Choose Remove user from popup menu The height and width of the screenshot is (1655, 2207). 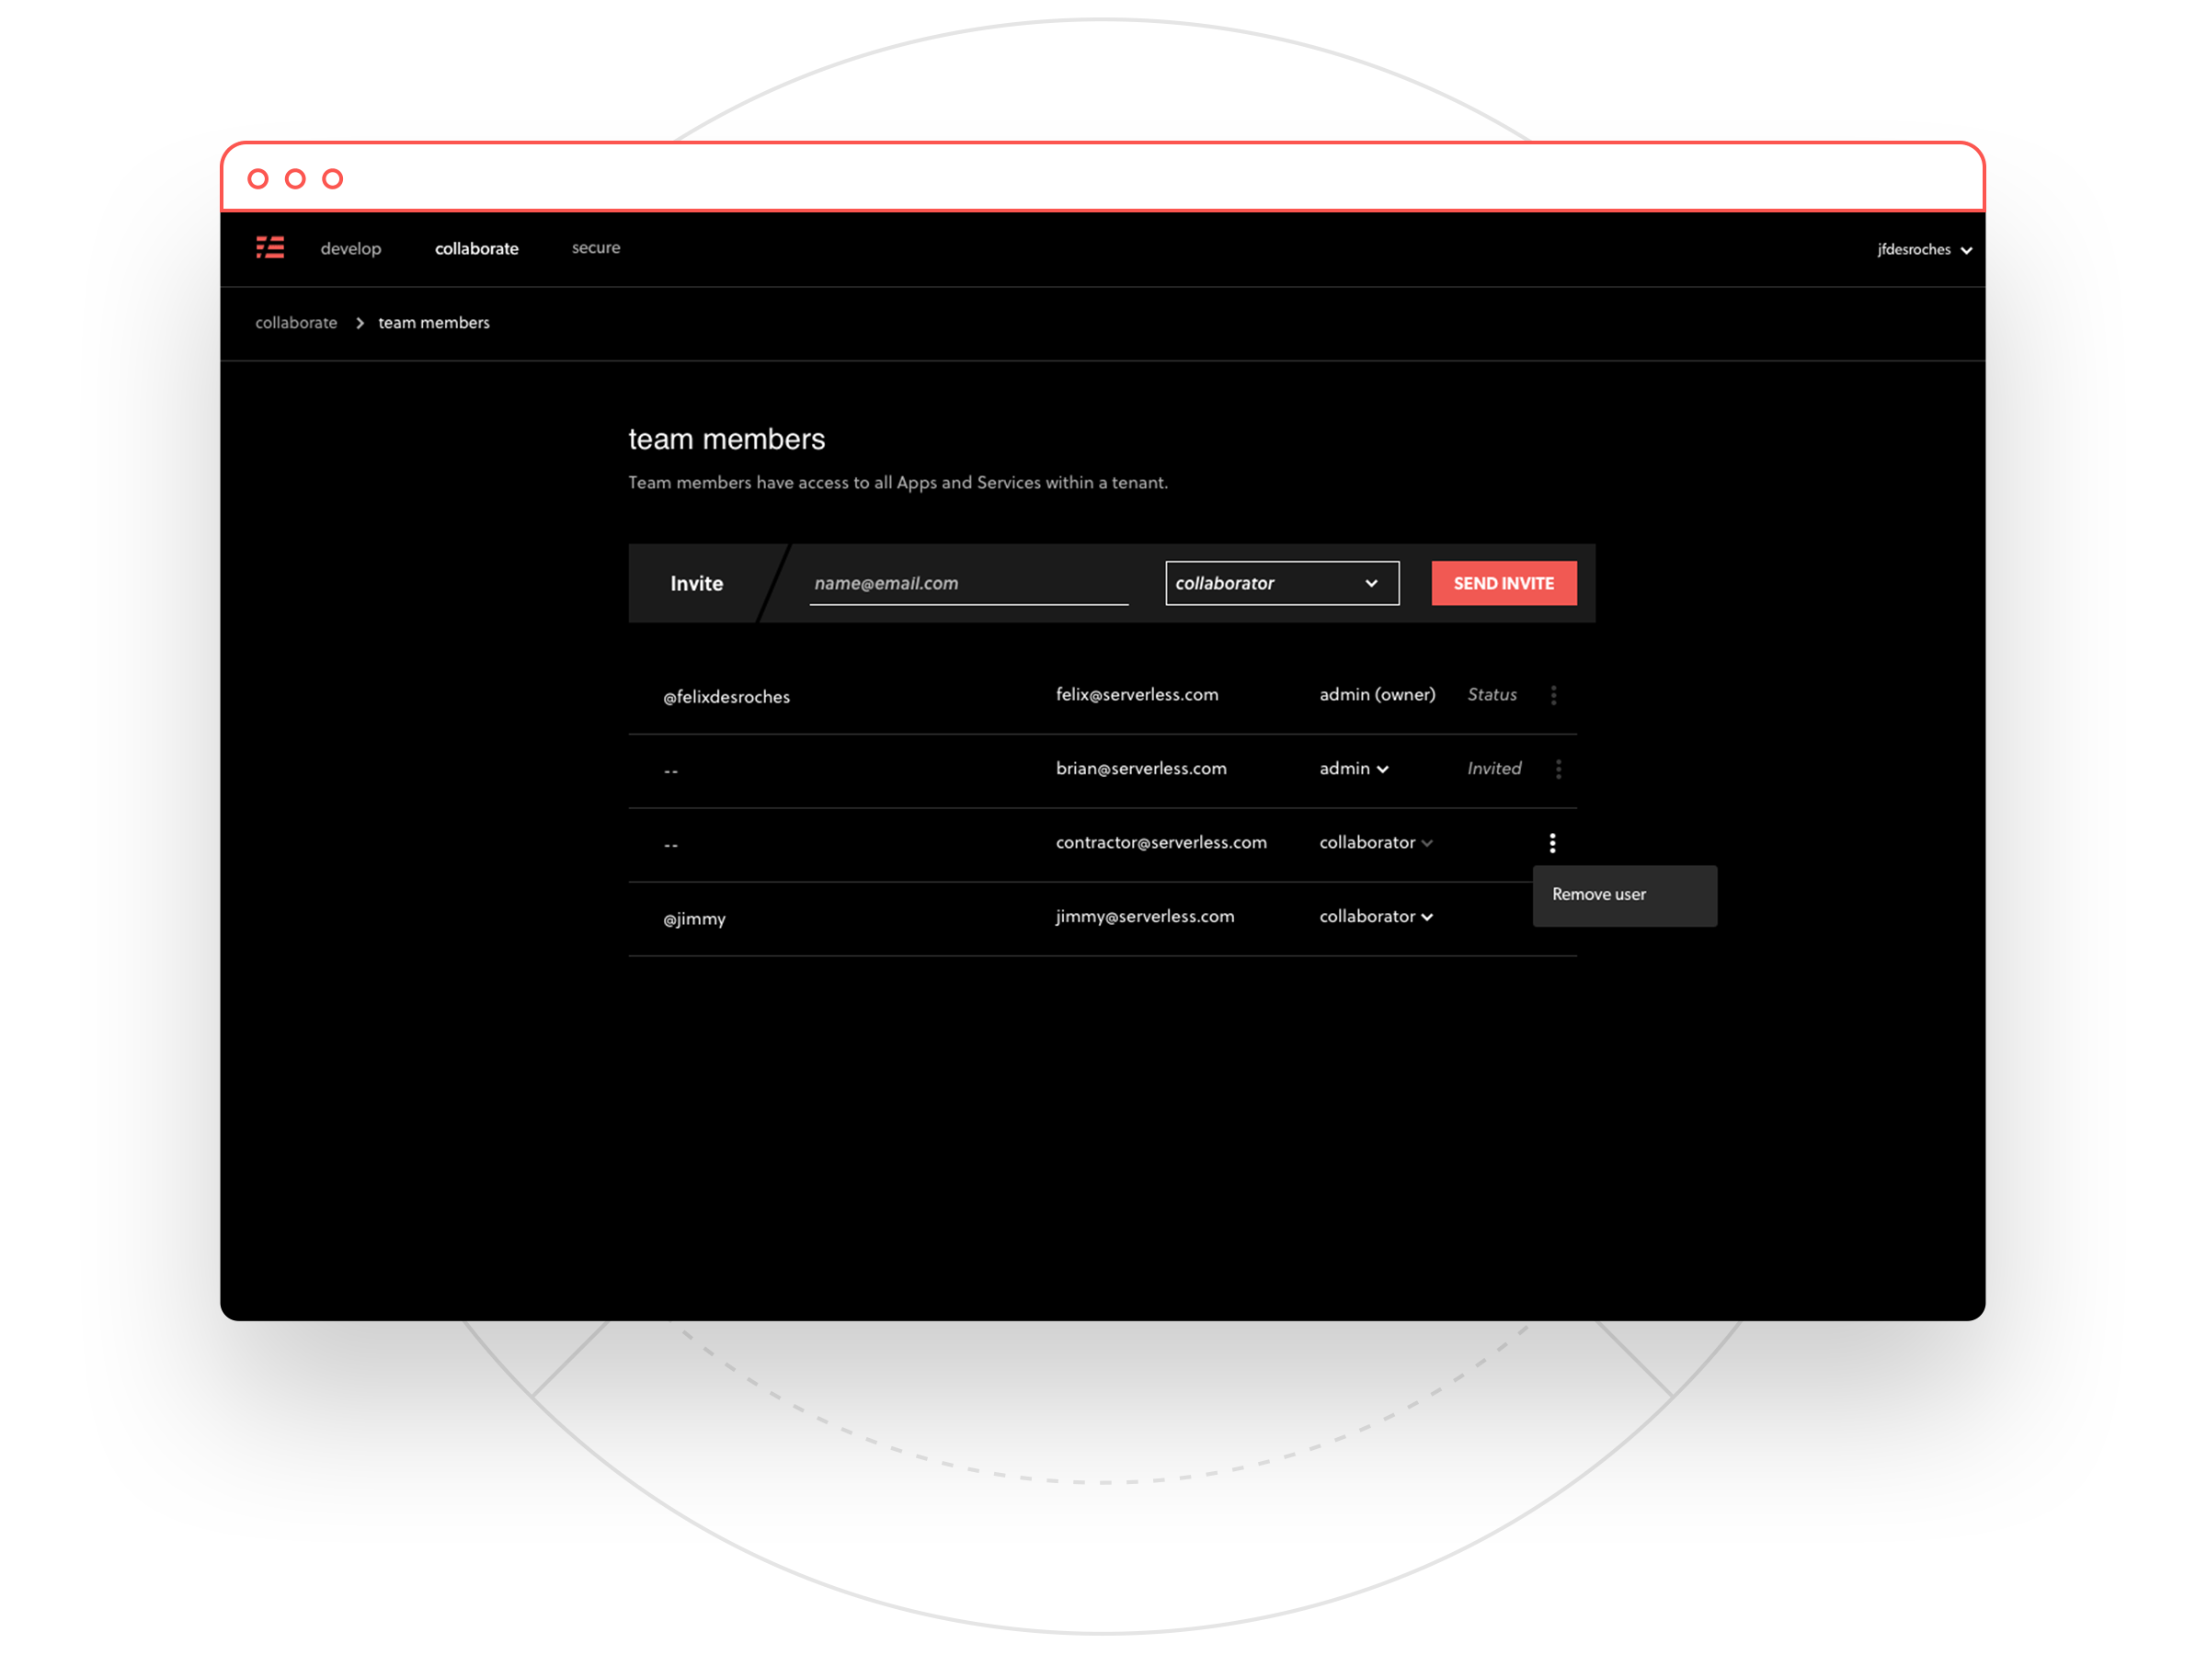[x=1598, y=895]
